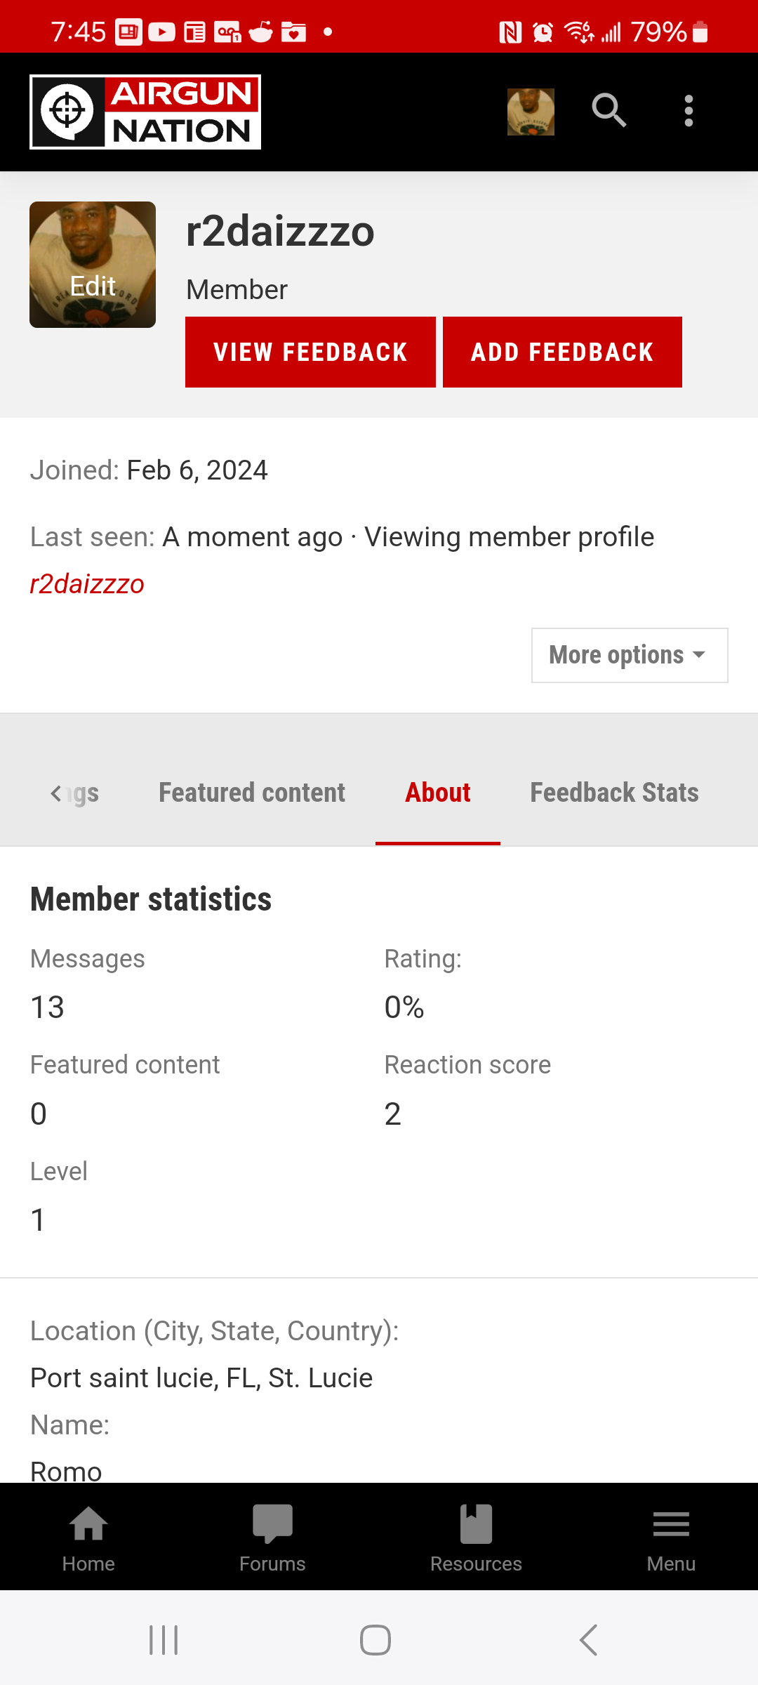Tap Android recent apps button

[164, 1640]
